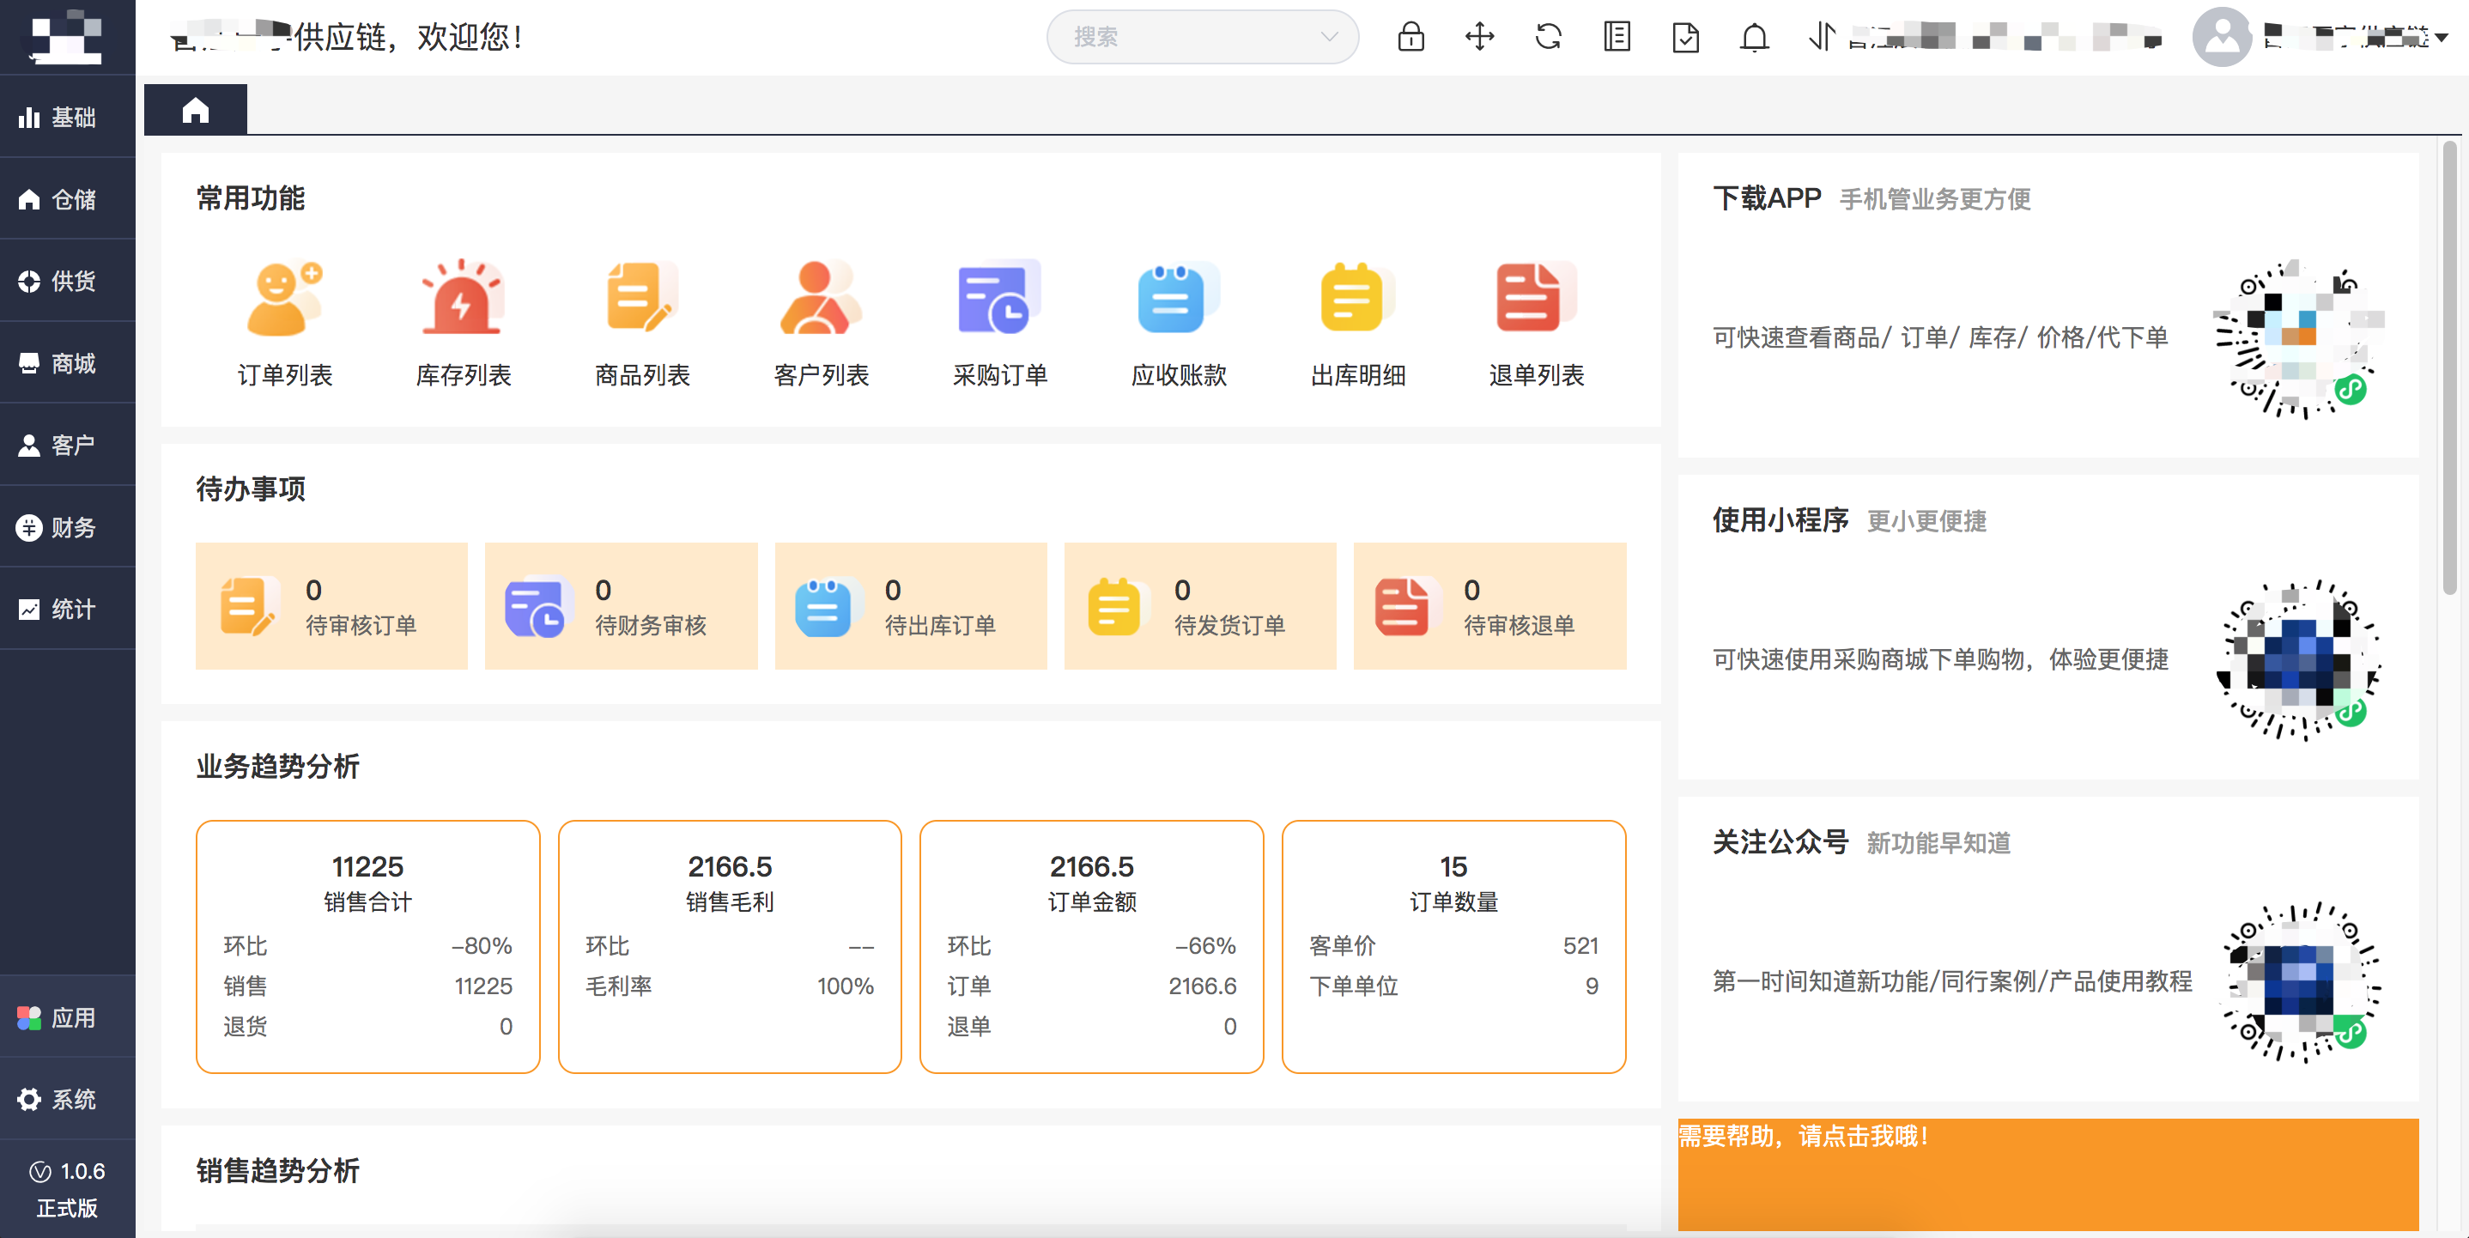The image size is (2469, 1238).
Task: Open the 客户 sidebar menu
Action: point(68,445)
